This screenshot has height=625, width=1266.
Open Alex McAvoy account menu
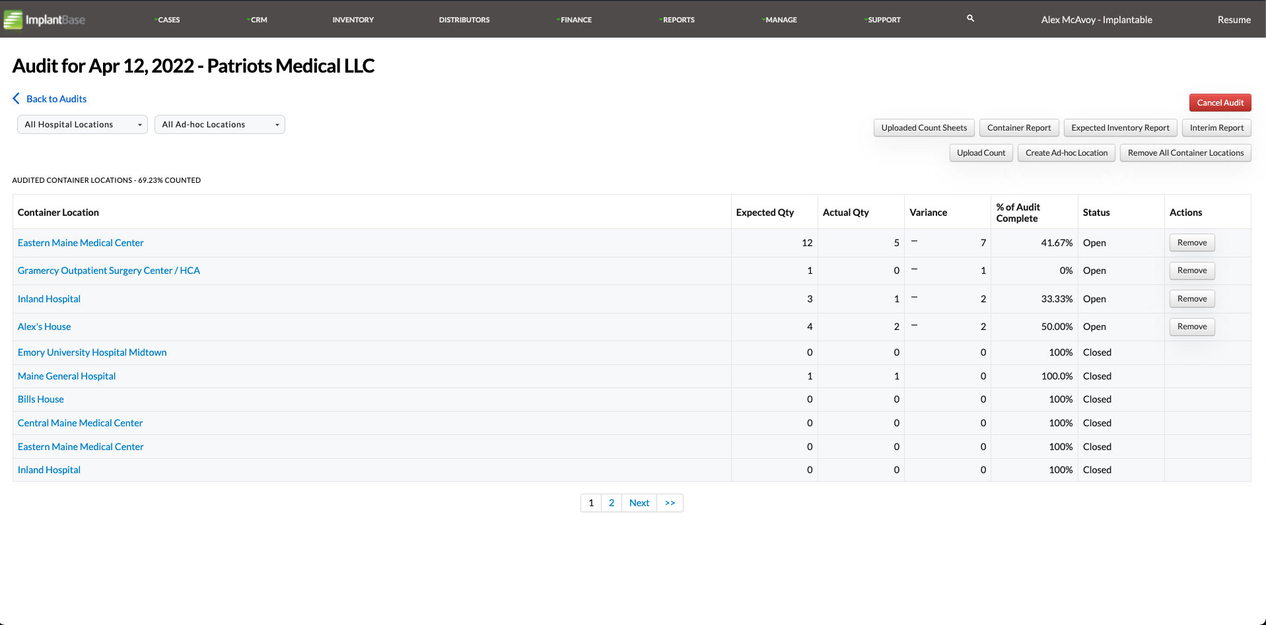click(x=1097, y=20)
